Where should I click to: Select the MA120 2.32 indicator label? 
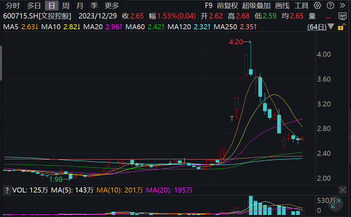189,27
